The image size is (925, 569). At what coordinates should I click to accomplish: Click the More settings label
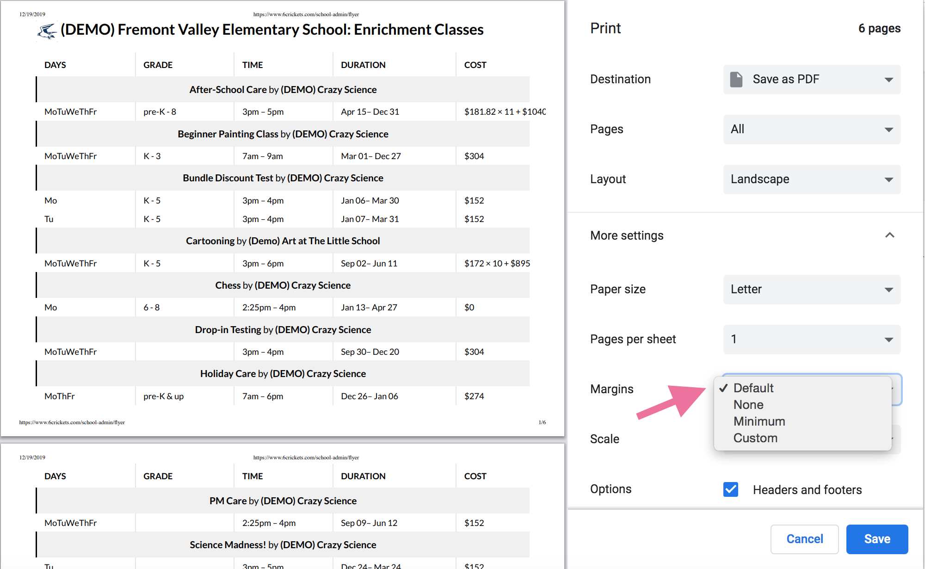(627, 235)
